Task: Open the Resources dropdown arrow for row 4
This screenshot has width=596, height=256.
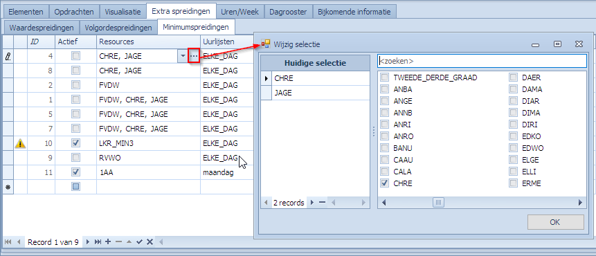Action: pyautogui.click(x=183, y=56)
